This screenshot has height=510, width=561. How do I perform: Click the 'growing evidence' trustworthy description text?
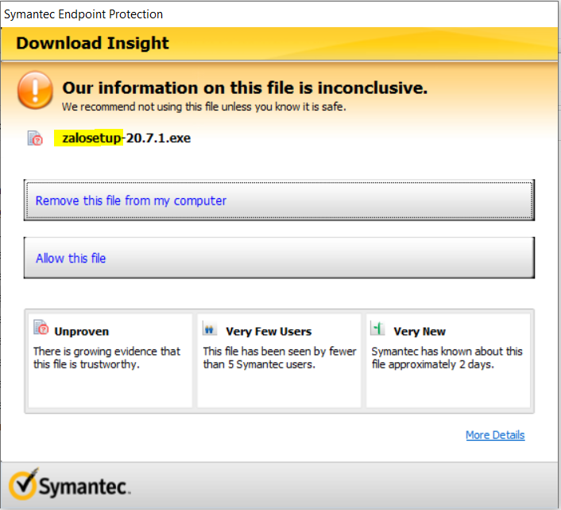pyautogui.click(x=106, y=357)
